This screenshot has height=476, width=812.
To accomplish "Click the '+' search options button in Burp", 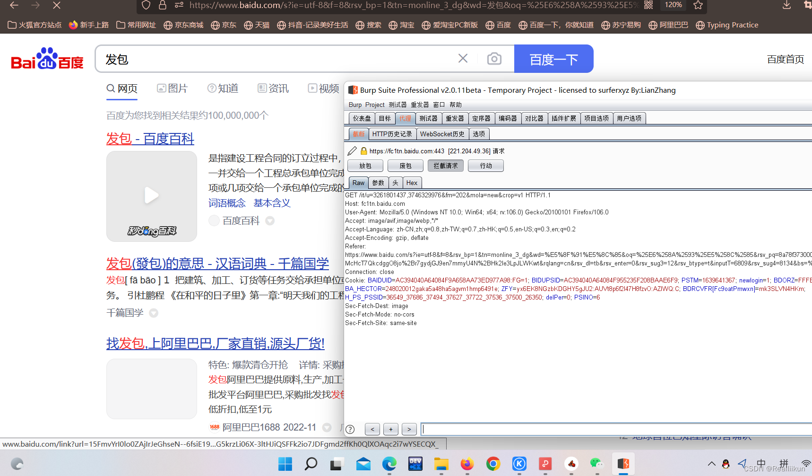I will click(391, 429).
